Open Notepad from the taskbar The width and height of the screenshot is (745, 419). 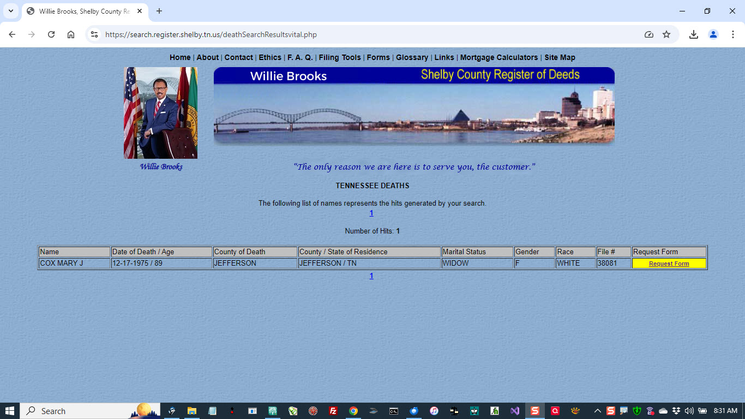pos(212,411)
